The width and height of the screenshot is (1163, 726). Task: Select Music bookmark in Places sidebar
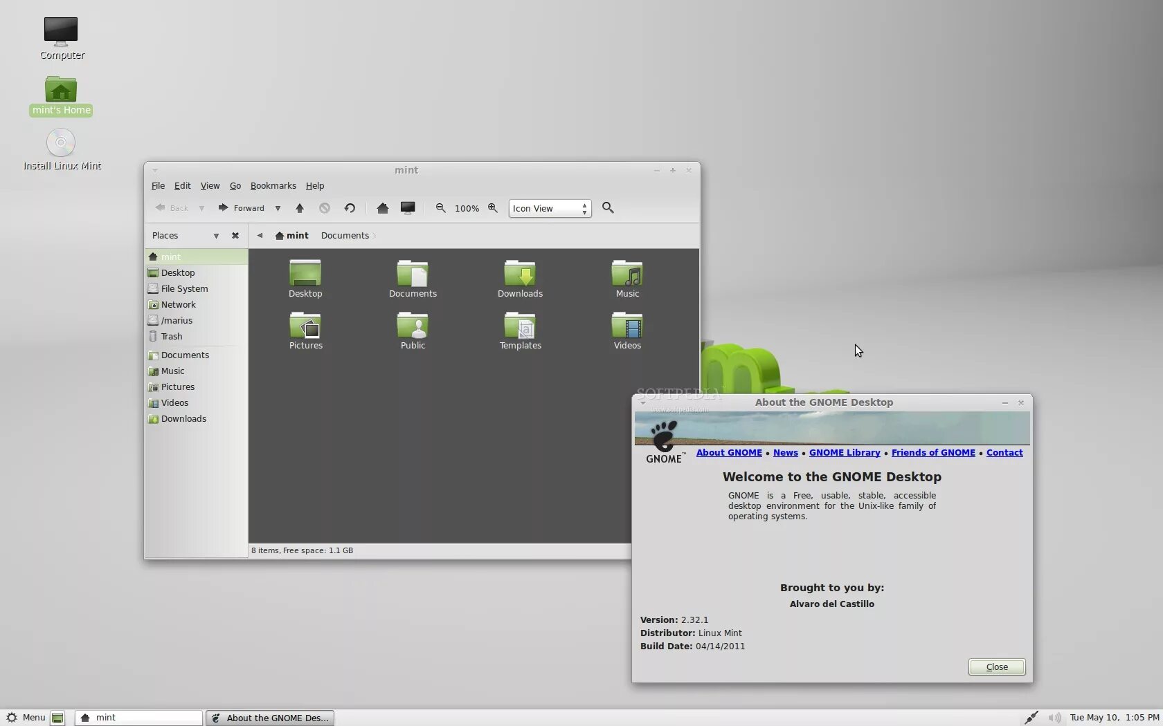[x=197, y=371]
